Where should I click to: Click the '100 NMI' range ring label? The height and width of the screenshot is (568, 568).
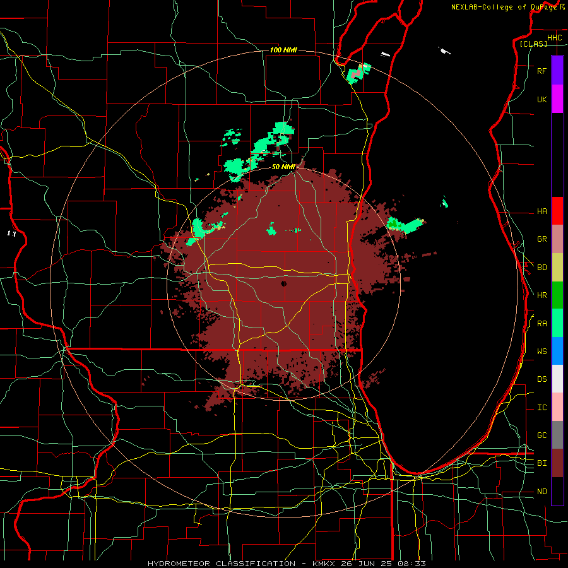pos(283,50)
